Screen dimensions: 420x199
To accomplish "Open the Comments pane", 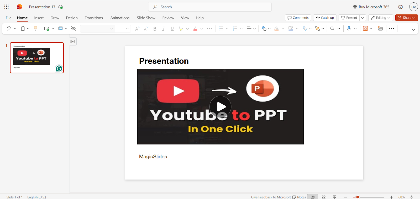I will point(298,18).
